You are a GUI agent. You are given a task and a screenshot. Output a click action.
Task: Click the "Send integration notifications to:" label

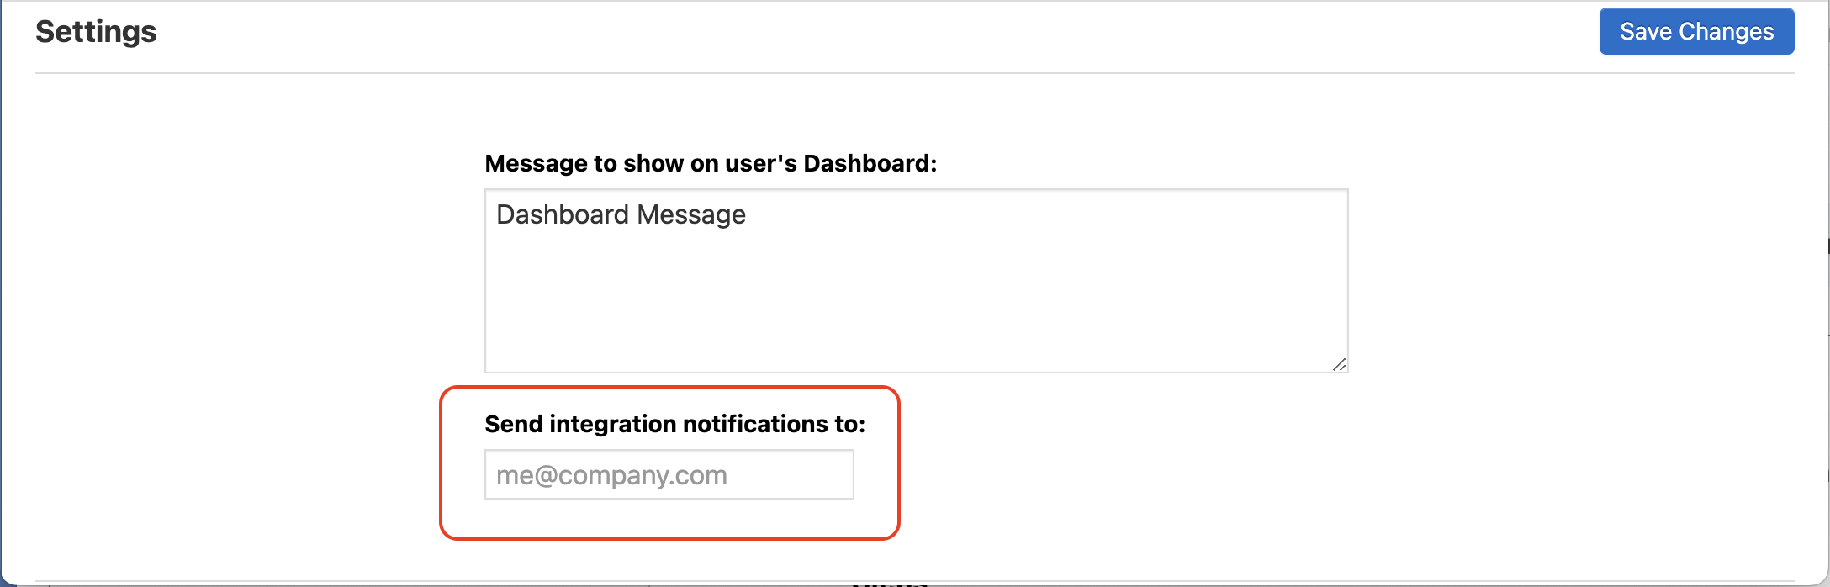click(674, 424)
